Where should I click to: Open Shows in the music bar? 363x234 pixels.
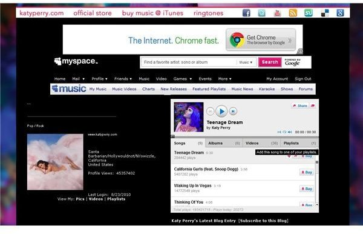tap(287, 89)
